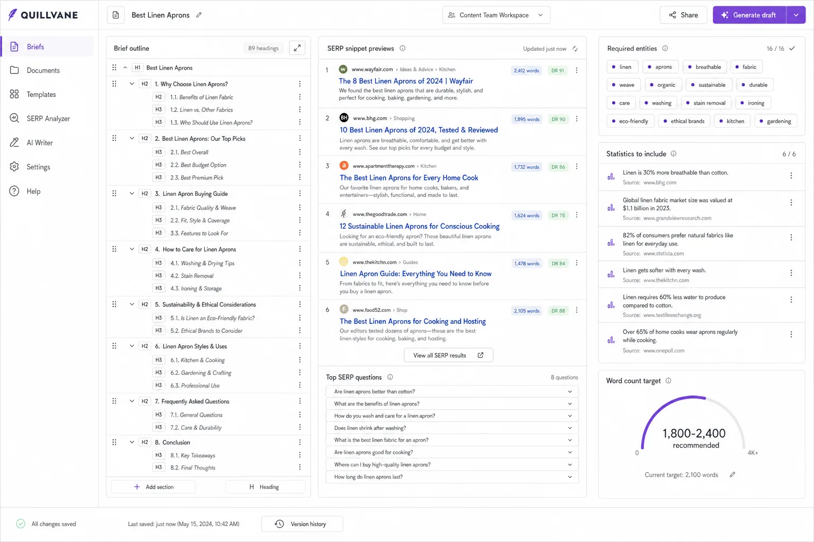
Task: Toggle the 'durable' entity chip
Action: [755, 85]
